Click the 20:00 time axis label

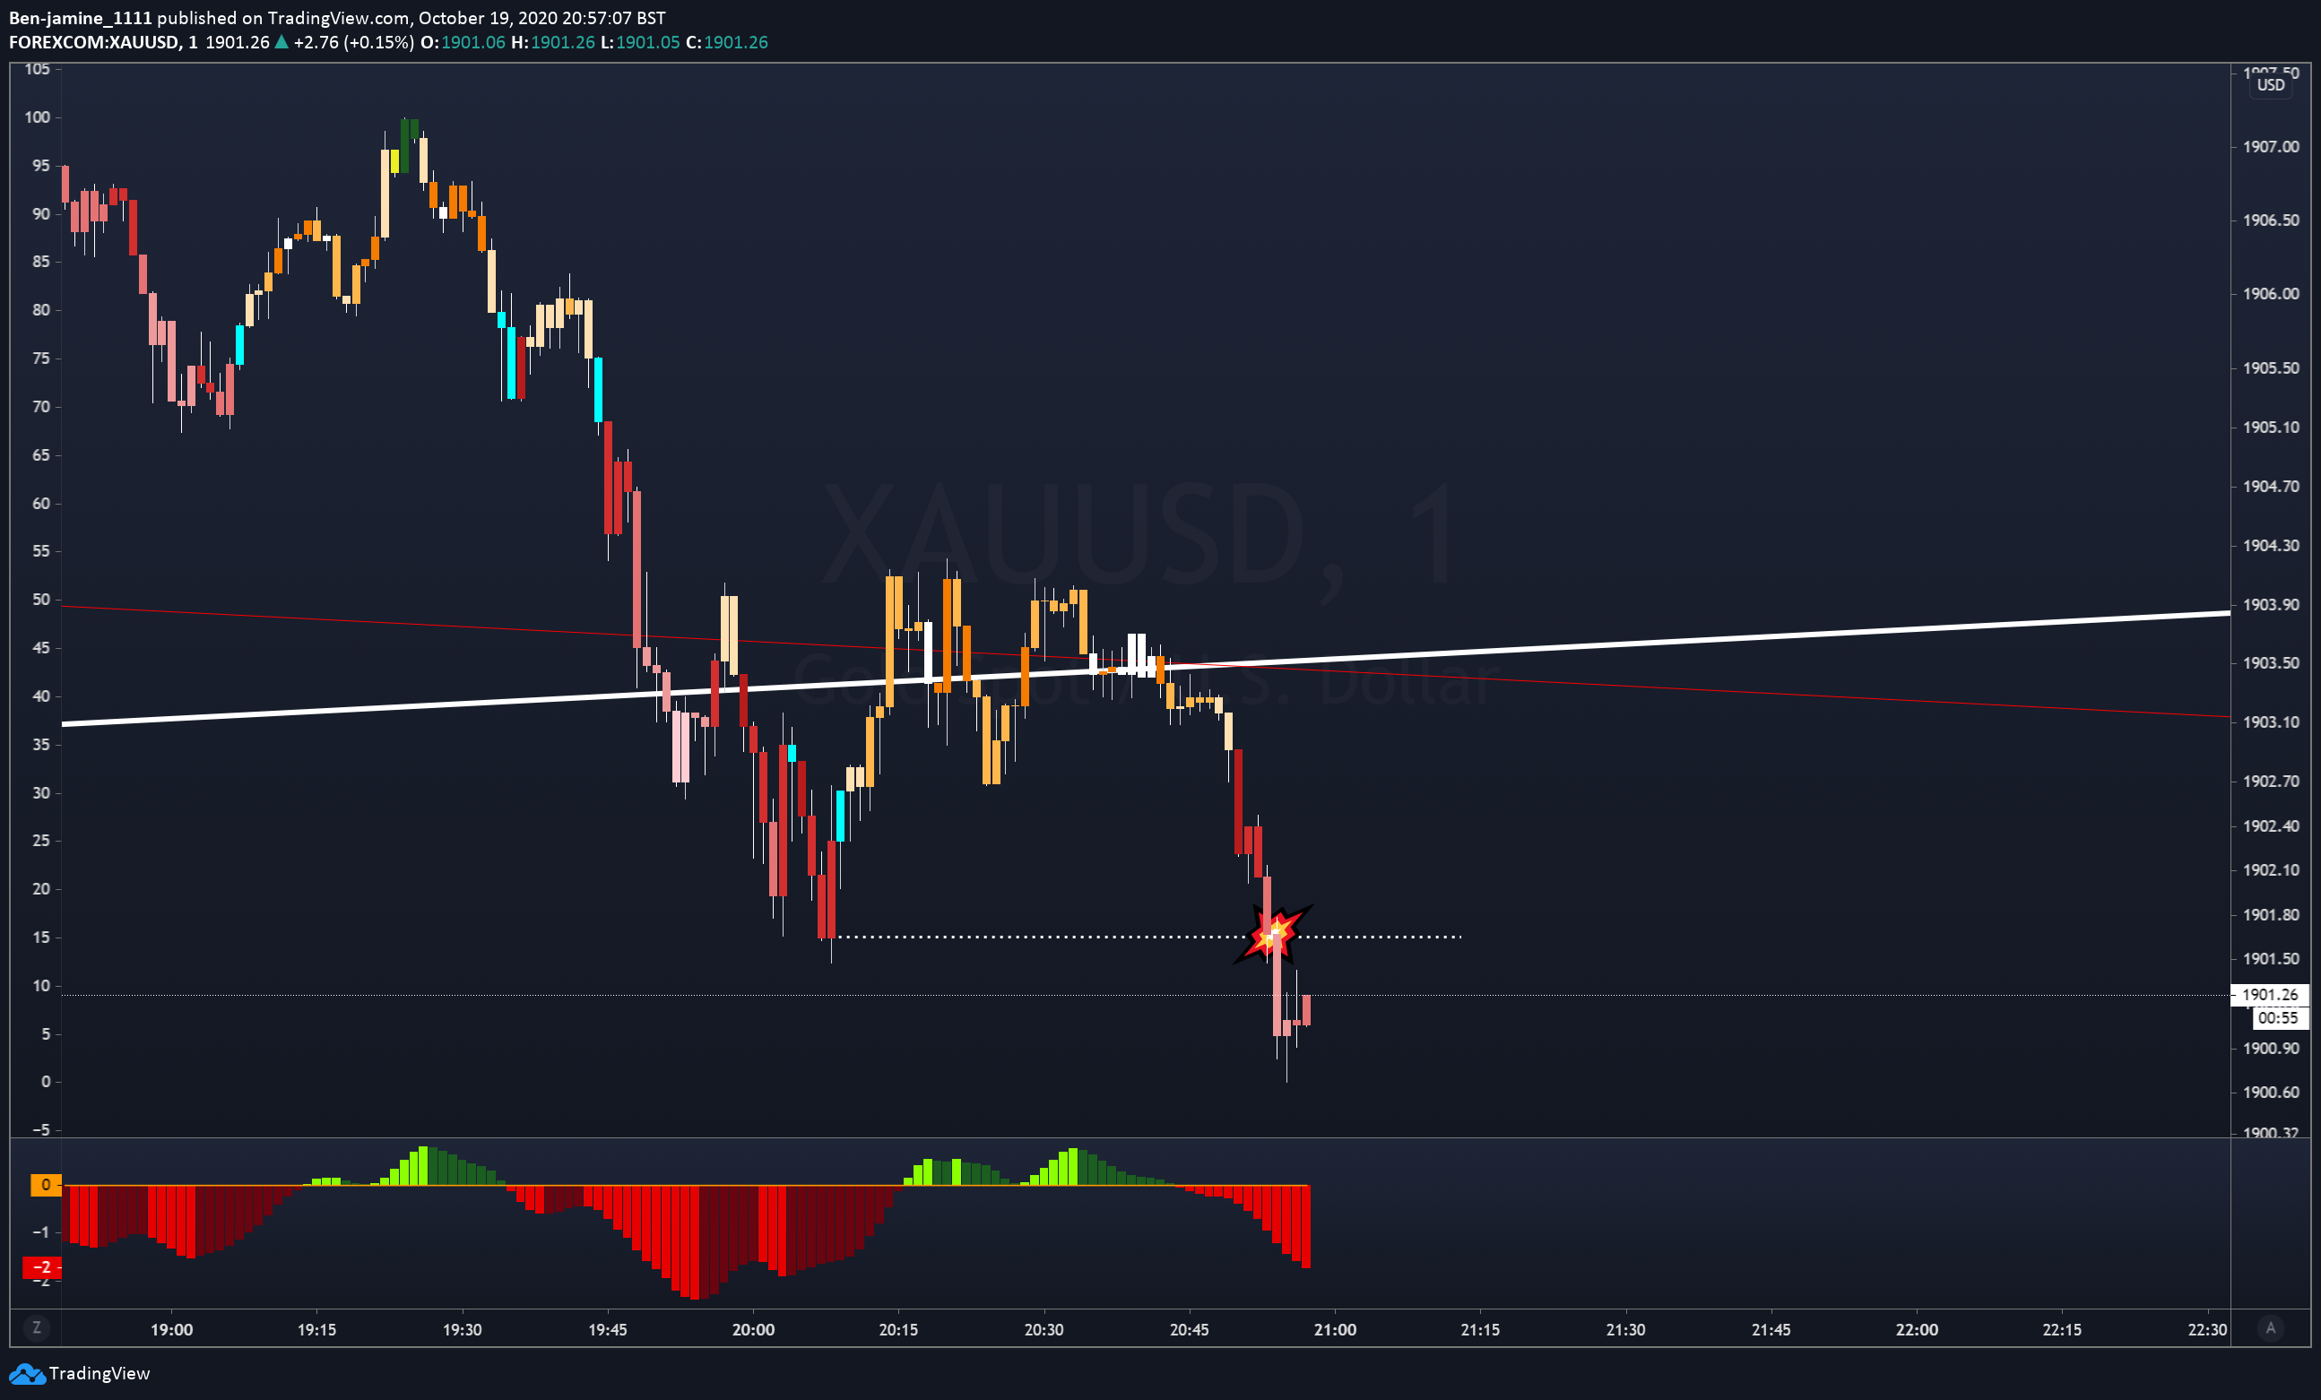754,1329
